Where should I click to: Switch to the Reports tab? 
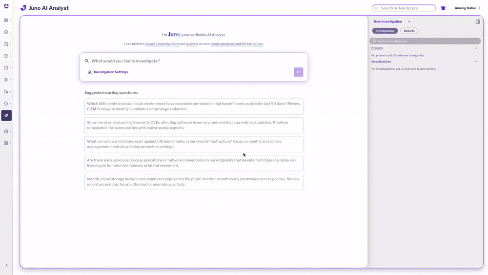(409, 31)
